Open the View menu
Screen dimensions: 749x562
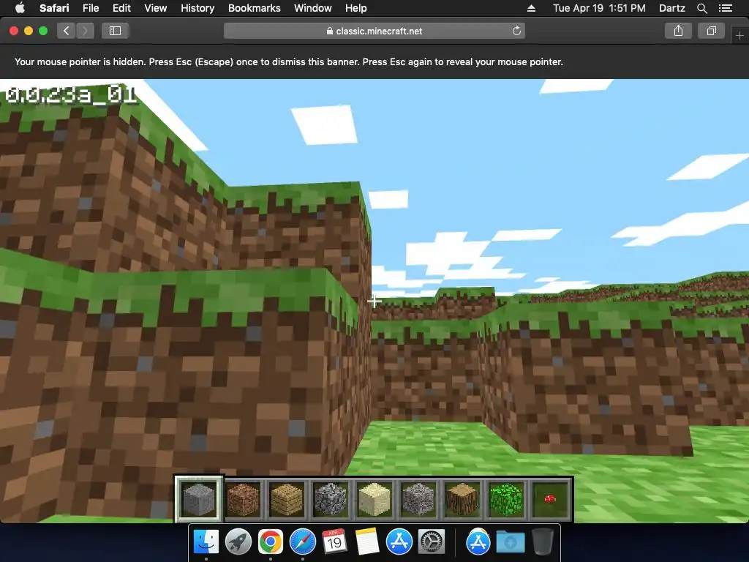[x=155, y=8]
